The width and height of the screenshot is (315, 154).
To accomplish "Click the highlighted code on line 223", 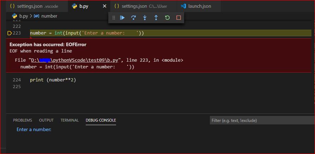I will point(87,33).
